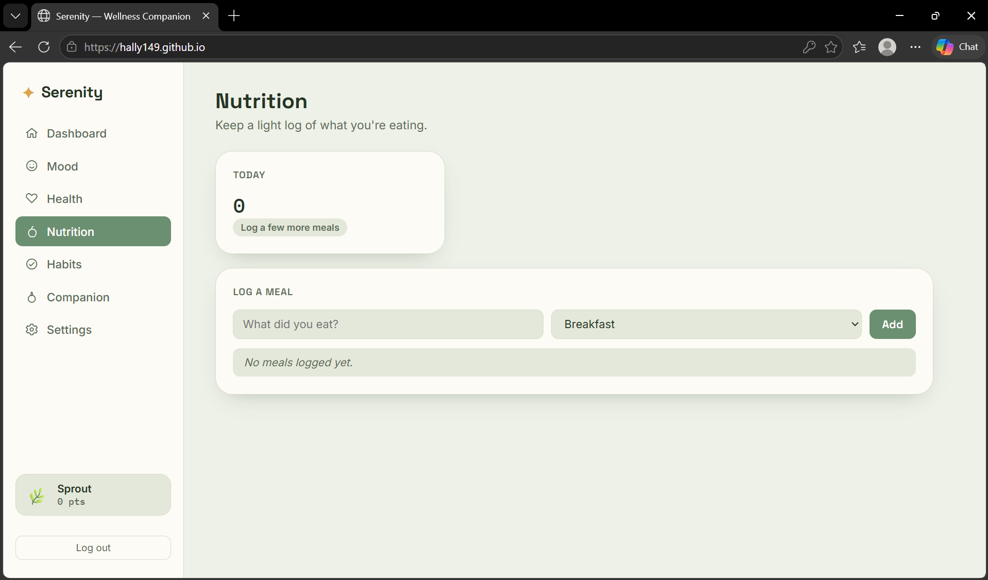Viewport: 988px width, 580px height.
Task: Click the Sprout plant badge
Action: tap(93, 494)
